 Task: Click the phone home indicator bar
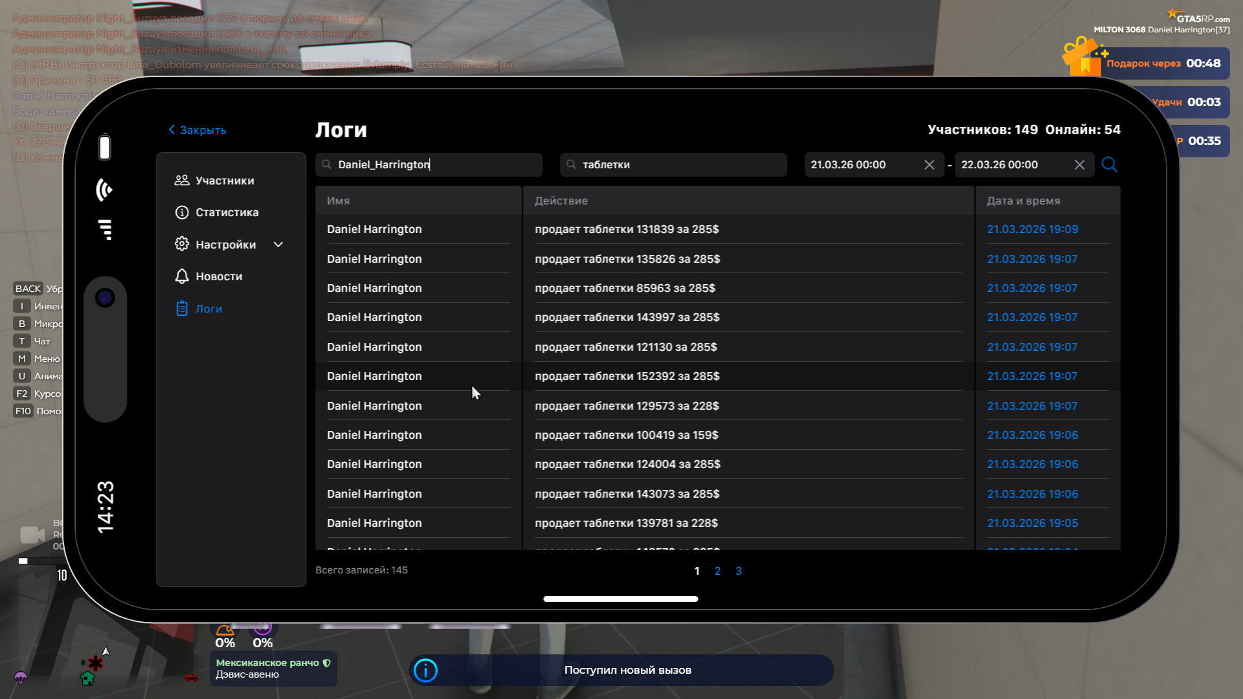[620, 599]
